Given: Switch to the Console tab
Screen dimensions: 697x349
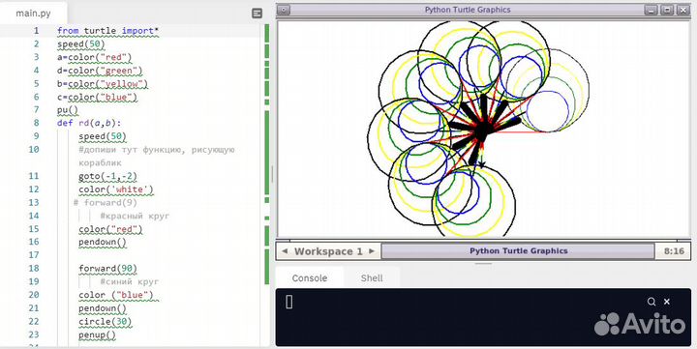Looking at the screenshot, I should coord(310,278).
